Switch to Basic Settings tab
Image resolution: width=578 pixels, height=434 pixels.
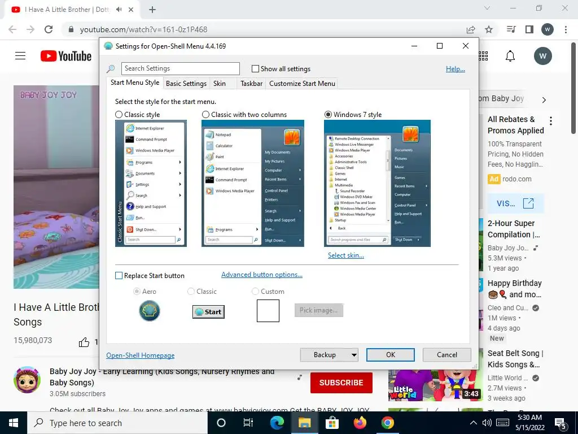coord(186,84)
